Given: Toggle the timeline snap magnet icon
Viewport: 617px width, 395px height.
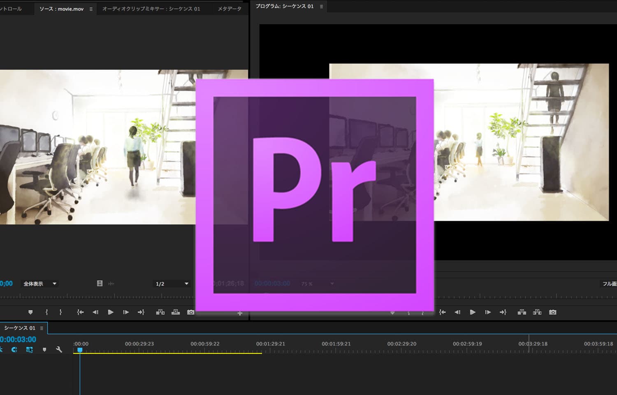Looking at the screenshot, I should [x=14, y=350].
